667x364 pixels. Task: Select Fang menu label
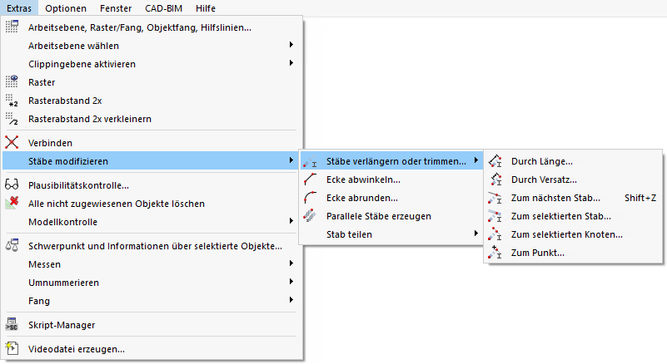39,301
